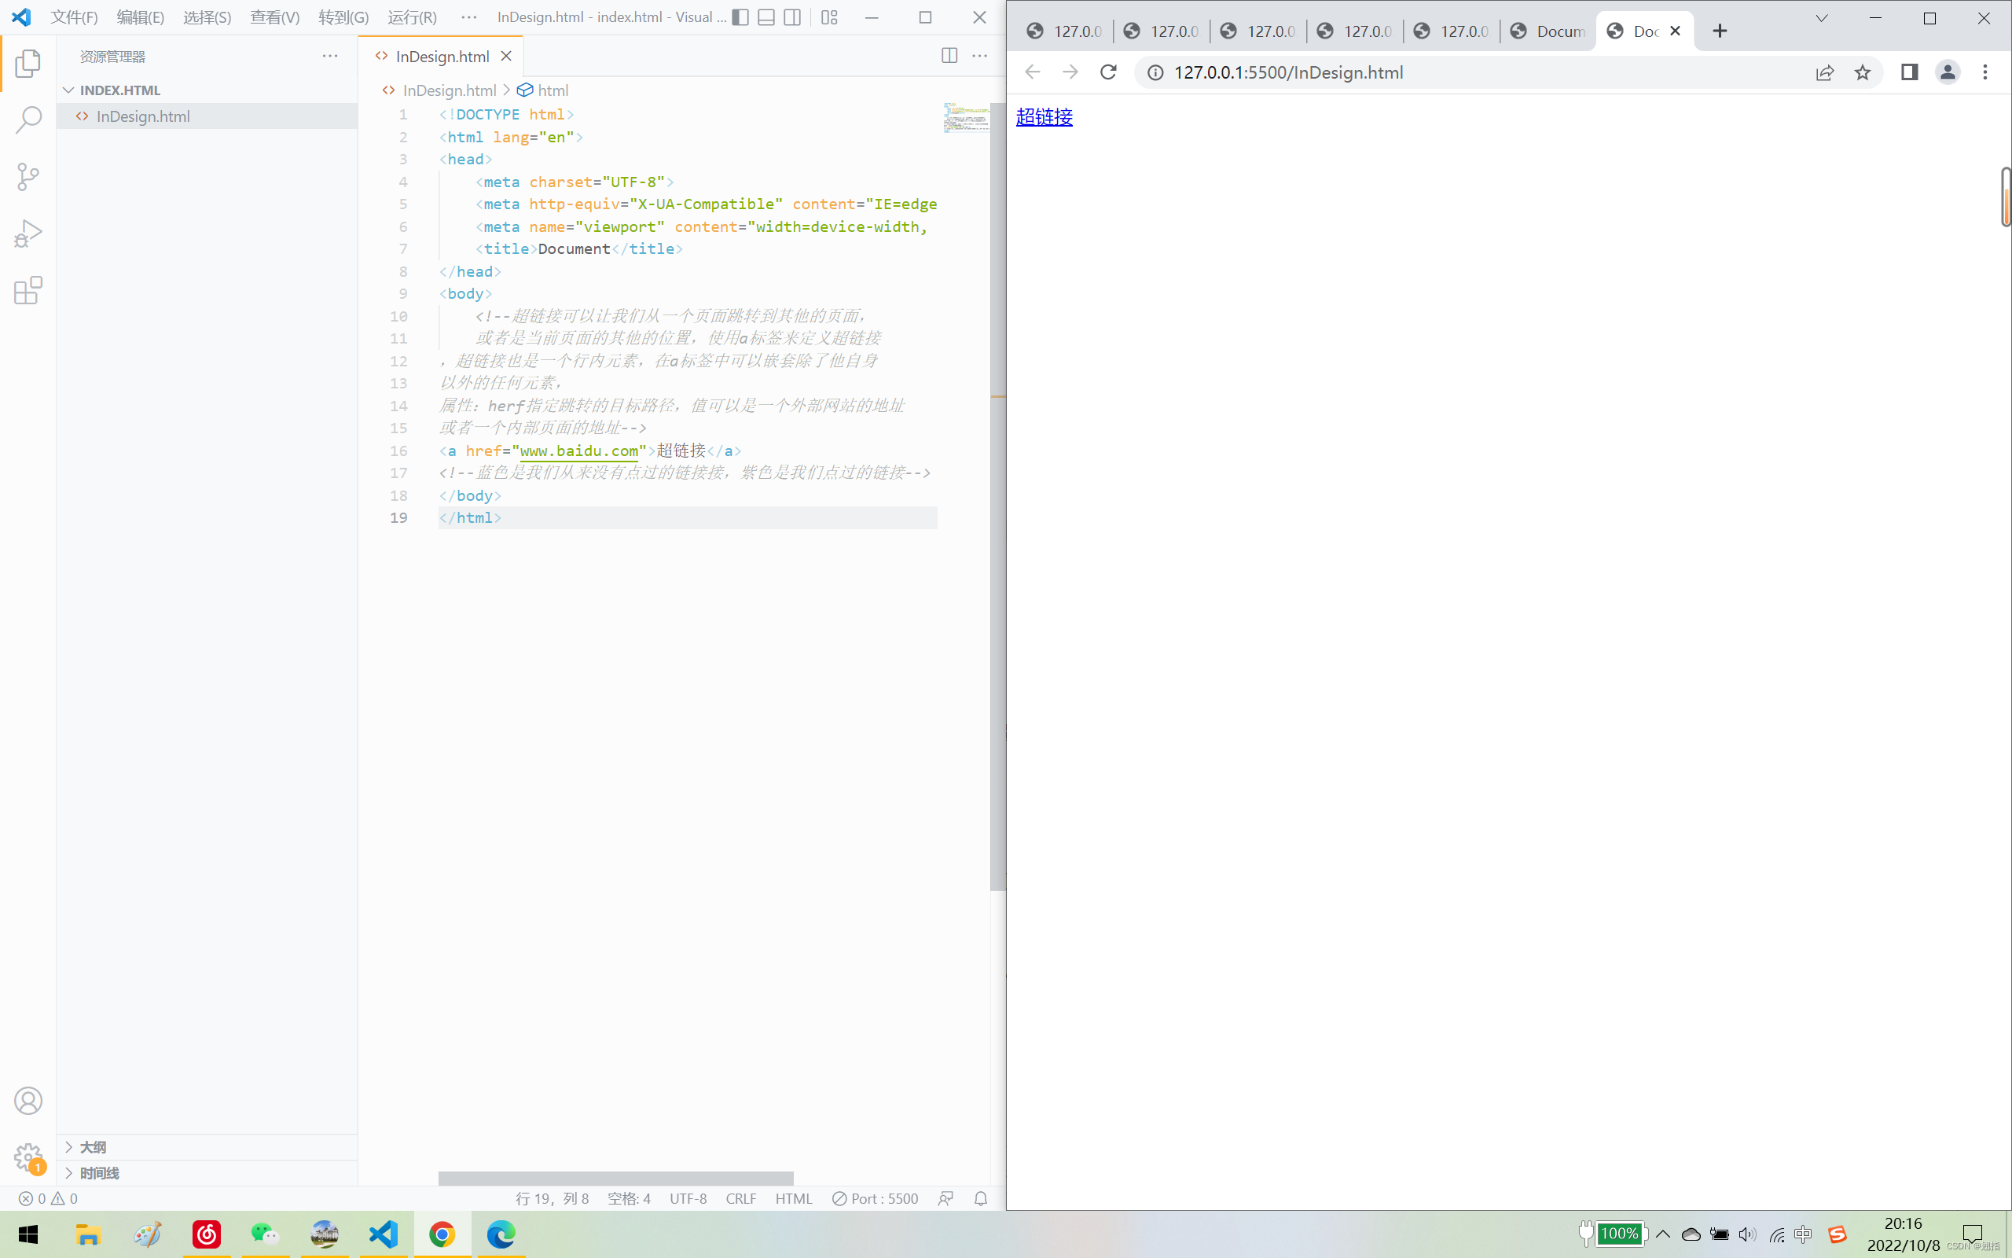The height and width of the screenshot is (1258, 2012).
Task: Open the Search view in activity bar
Action: coord(28,120)
